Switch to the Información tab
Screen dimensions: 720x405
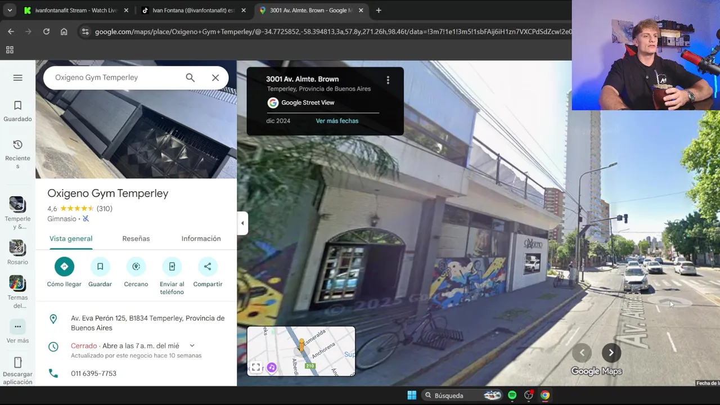pyautogui.click(x=201, y=238)
